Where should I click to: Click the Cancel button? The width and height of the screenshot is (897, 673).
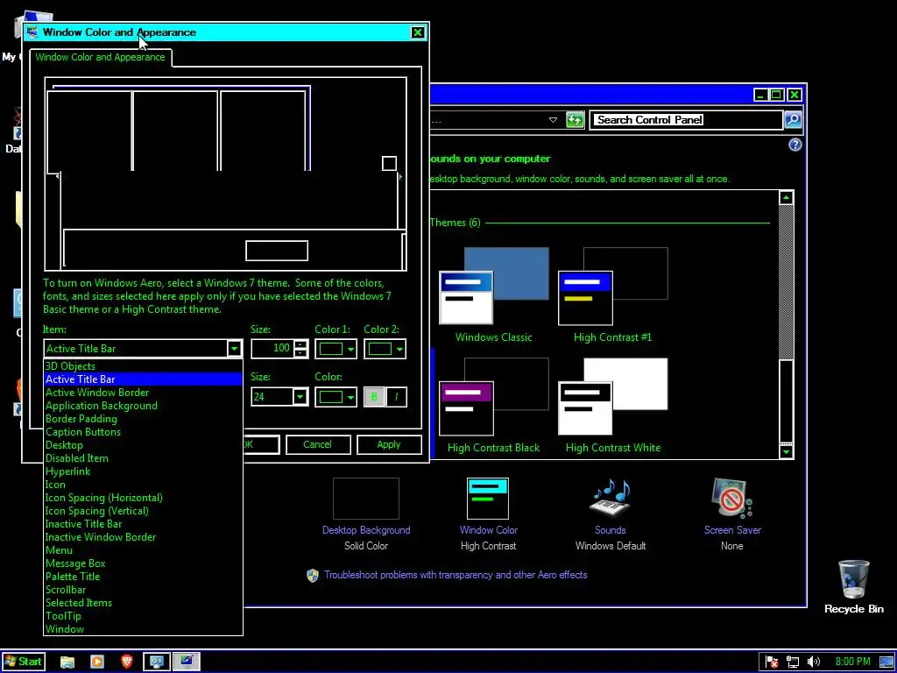317,444
